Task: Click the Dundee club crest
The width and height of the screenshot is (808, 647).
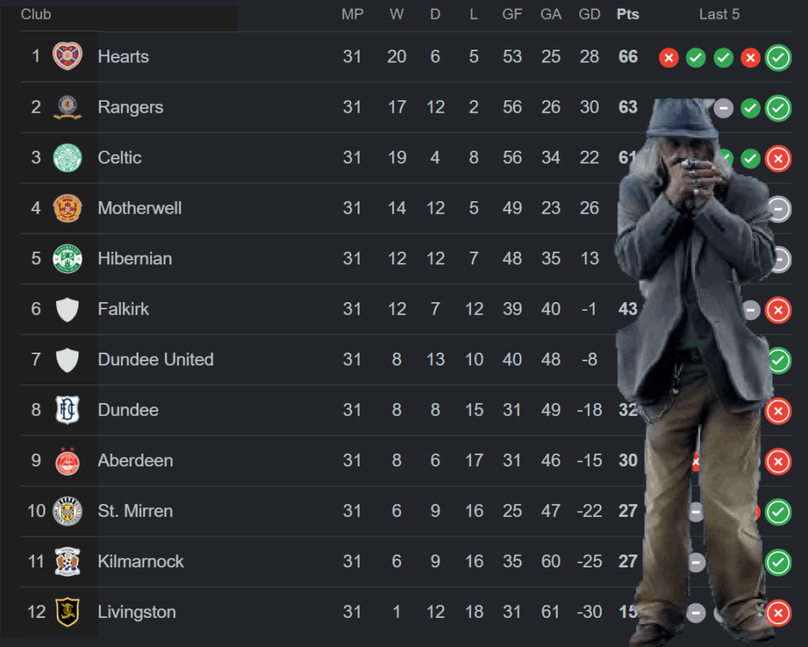Action: point(68,410)
